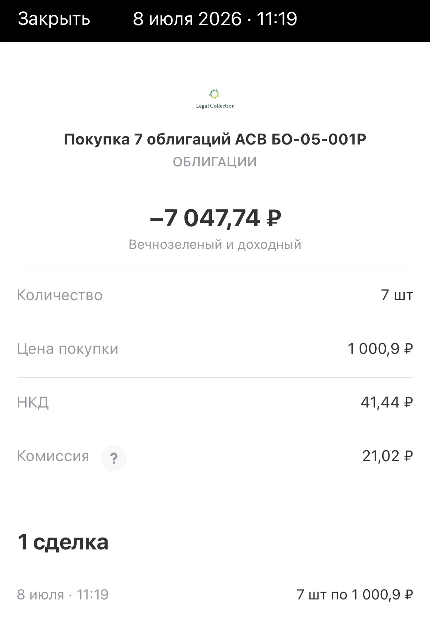Tap the Комиссия row label
The height and width of the screenshot is (617, 430).
pos(53,456)
